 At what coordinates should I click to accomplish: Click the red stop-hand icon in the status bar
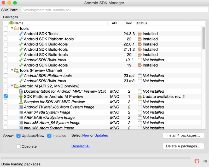tap(198, 160)
